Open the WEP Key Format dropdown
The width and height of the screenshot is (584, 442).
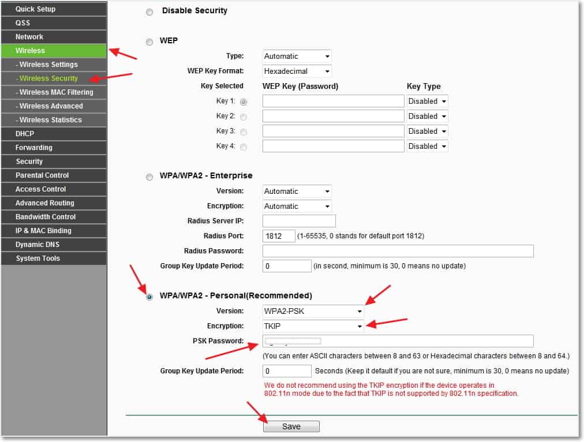[297, 72]
